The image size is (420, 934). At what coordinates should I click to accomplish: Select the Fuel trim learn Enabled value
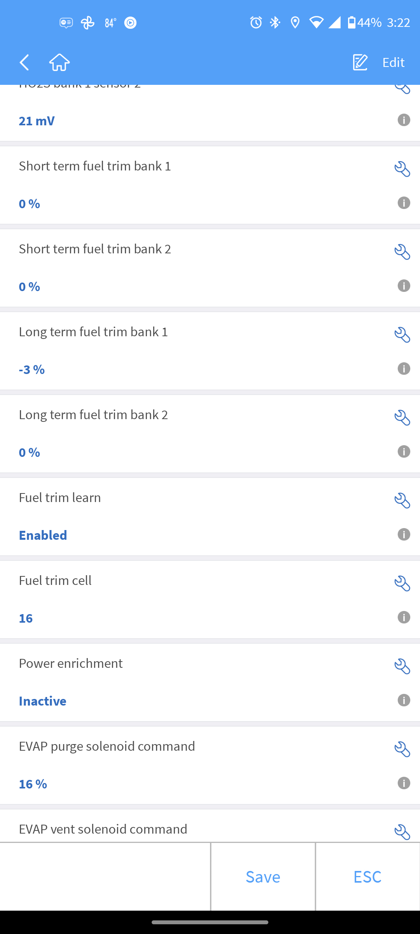(x=43, y=535)
